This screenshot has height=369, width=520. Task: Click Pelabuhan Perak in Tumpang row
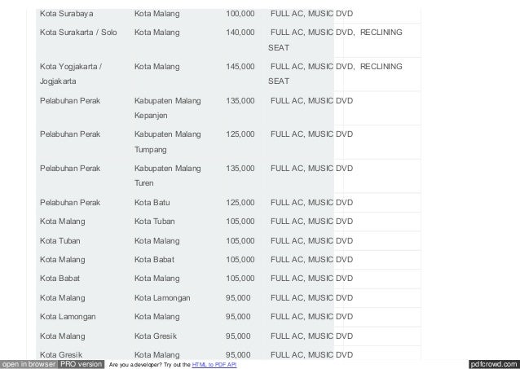[x=70, y=134]
